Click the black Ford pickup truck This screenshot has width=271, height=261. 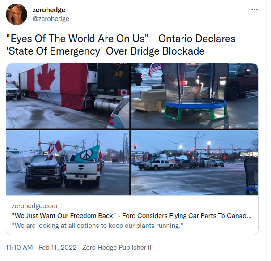[x=43, y=171]
